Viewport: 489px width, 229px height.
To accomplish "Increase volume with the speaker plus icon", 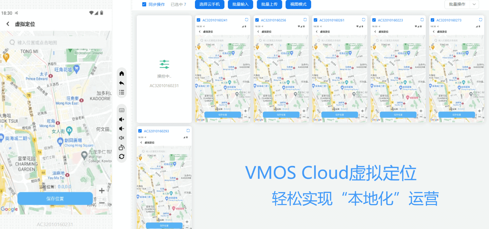I will (122, 119).
